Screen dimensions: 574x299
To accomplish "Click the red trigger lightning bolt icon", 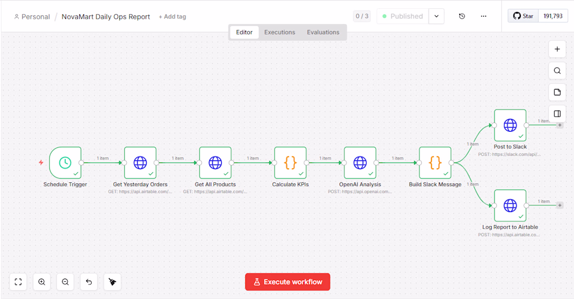I will tap(41, 163).
